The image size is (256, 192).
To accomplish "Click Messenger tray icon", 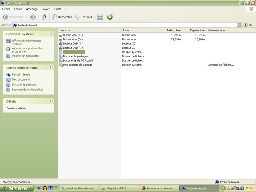I will click(x=228, y=188).
